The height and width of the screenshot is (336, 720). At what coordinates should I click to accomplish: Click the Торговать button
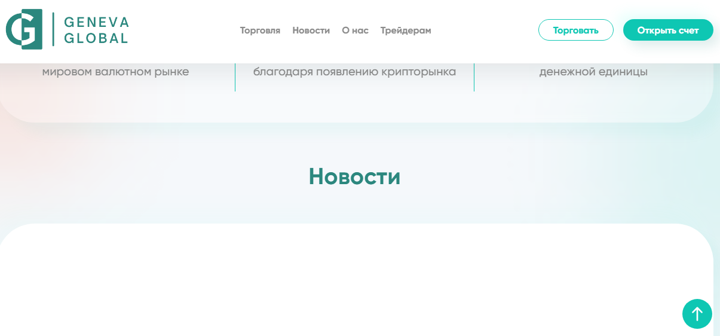pyautogui.click(x=576, y=30)
